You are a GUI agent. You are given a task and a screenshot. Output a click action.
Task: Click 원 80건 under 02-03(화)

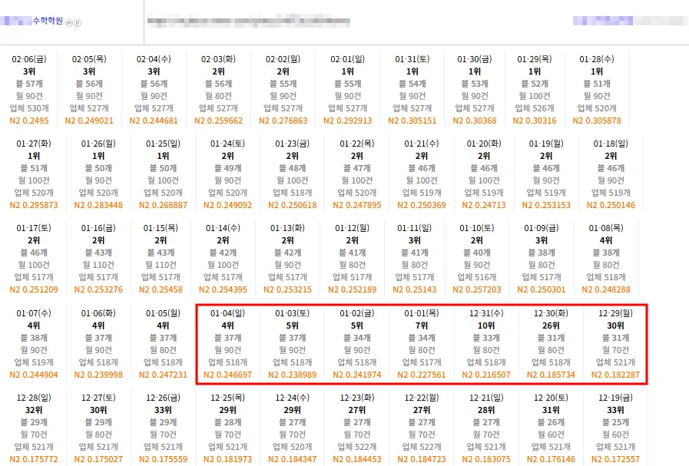click(x=218, y=96)
